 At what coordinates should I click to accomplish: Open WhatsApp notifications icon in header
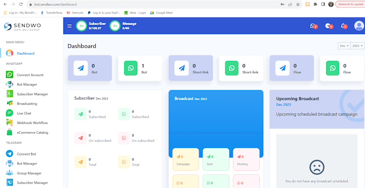tap(313, 26)
